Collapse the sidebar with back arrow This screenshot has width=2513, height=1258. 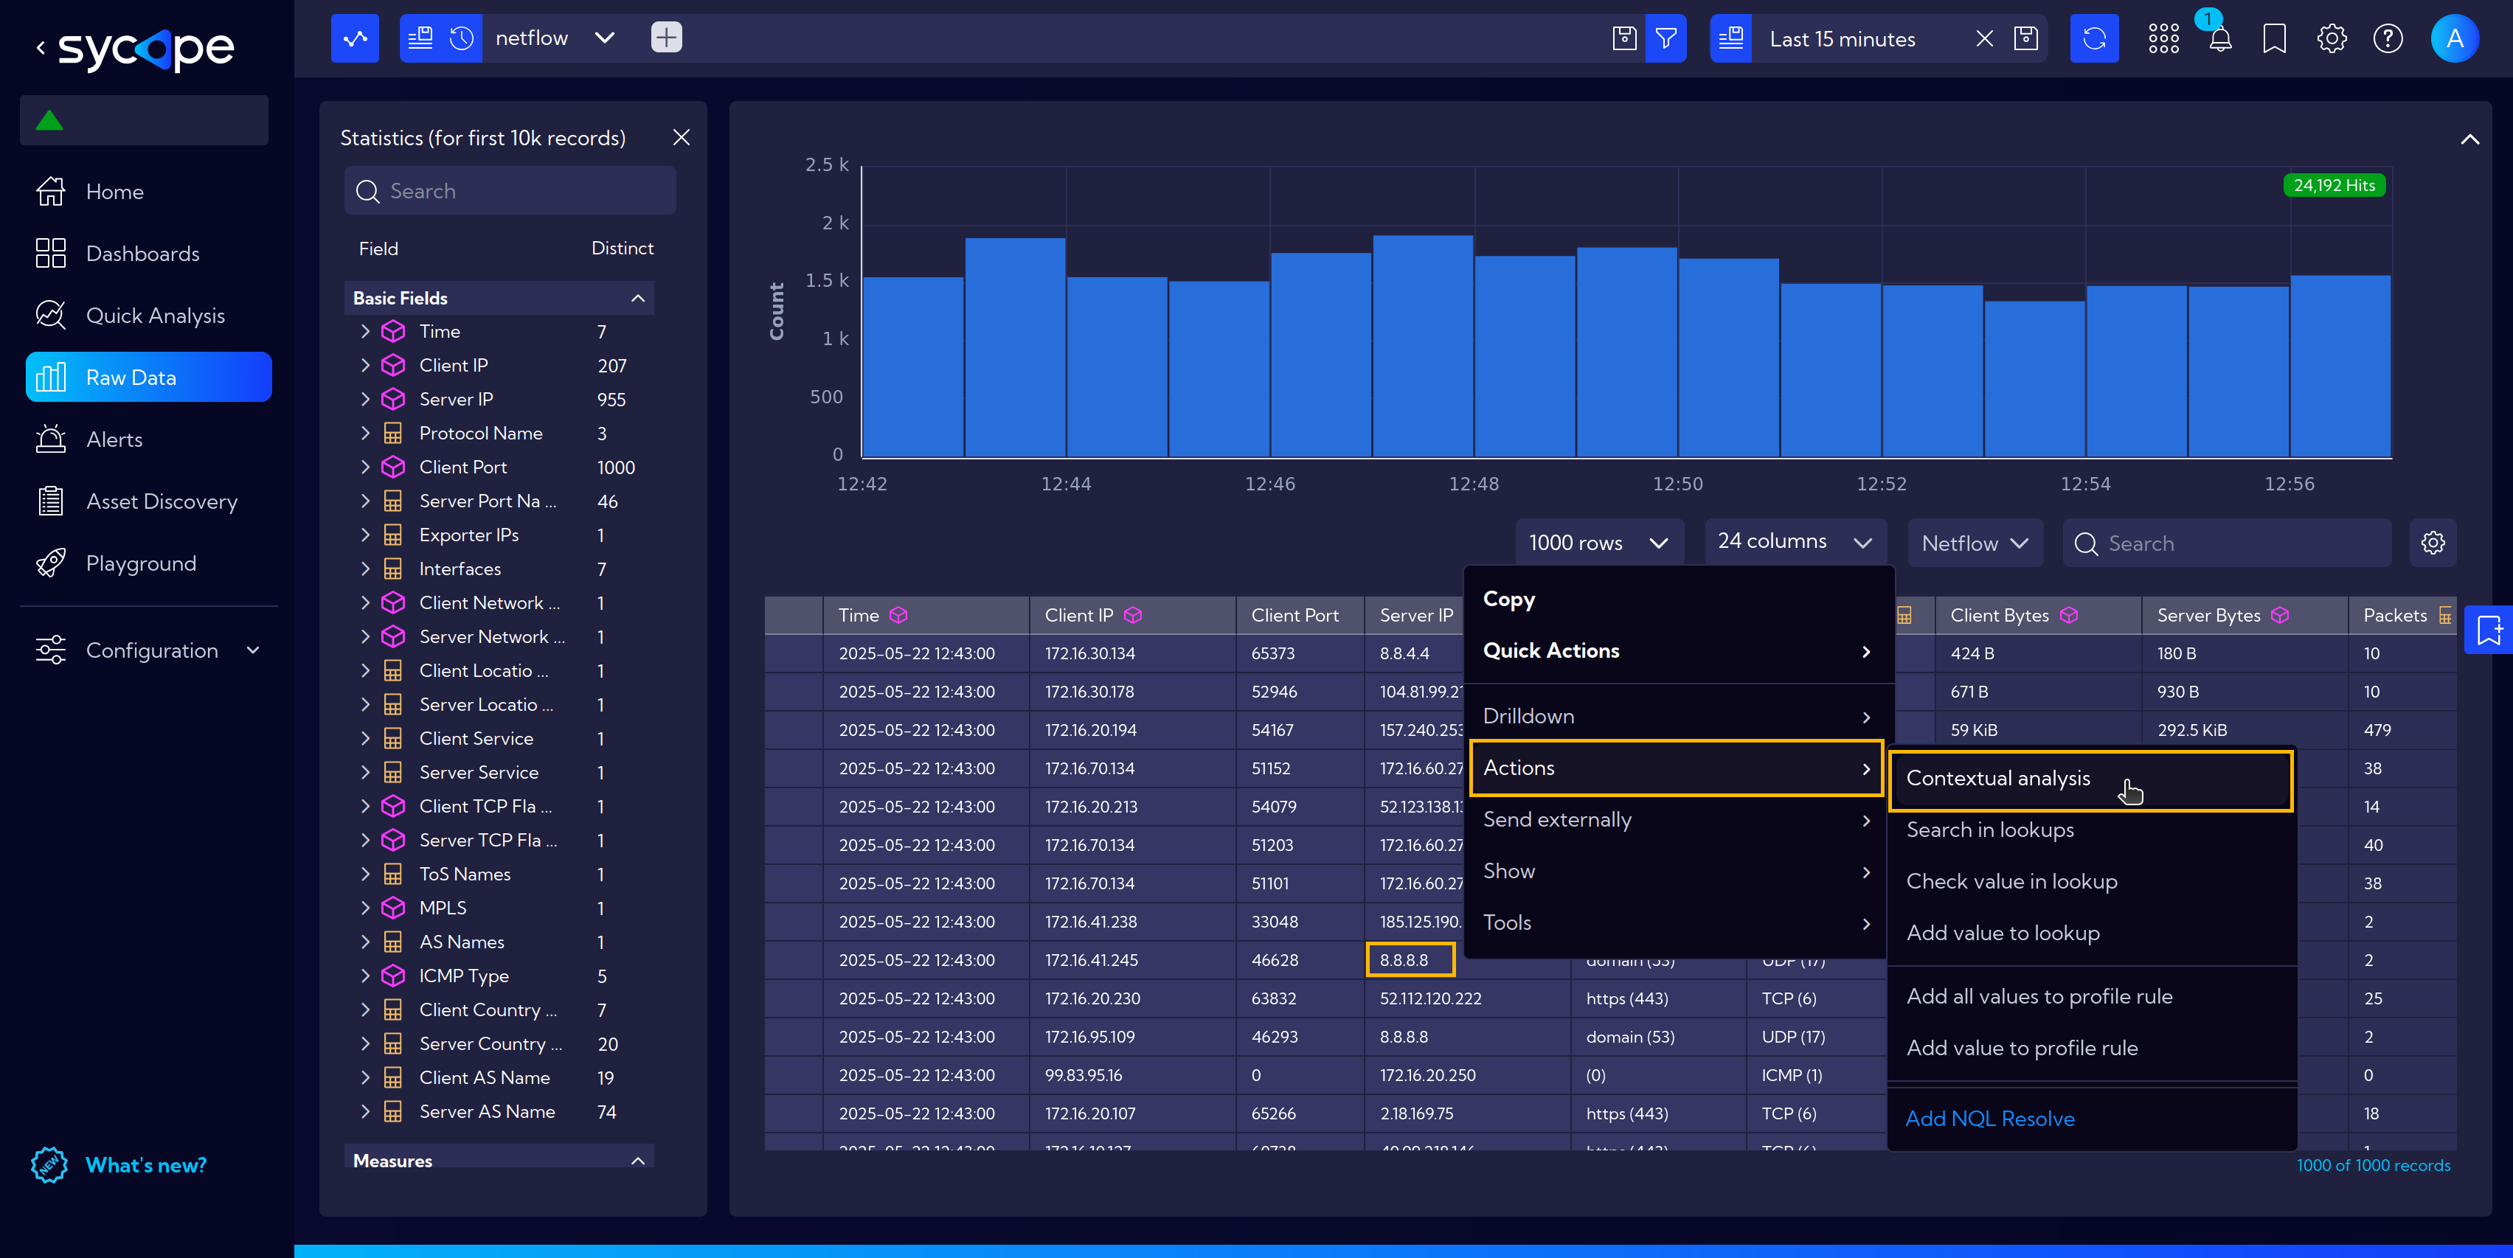tap(40, 46)
